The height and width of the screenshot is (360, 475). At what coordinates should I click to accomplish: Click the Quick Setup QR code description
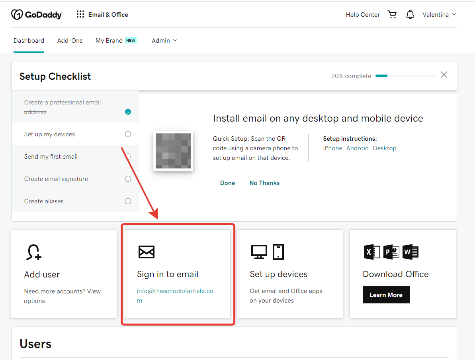click(255, 148)
